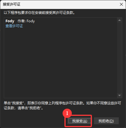Click the 证条款，请单击"我拒绝" second text line

(23, 108)
